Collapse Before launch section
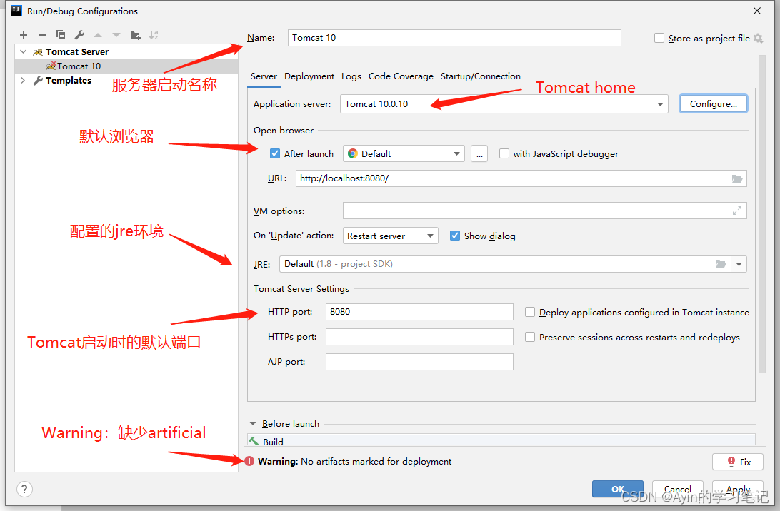The height and width of the screenshot is (511, 780). click(x=253, y=423)
